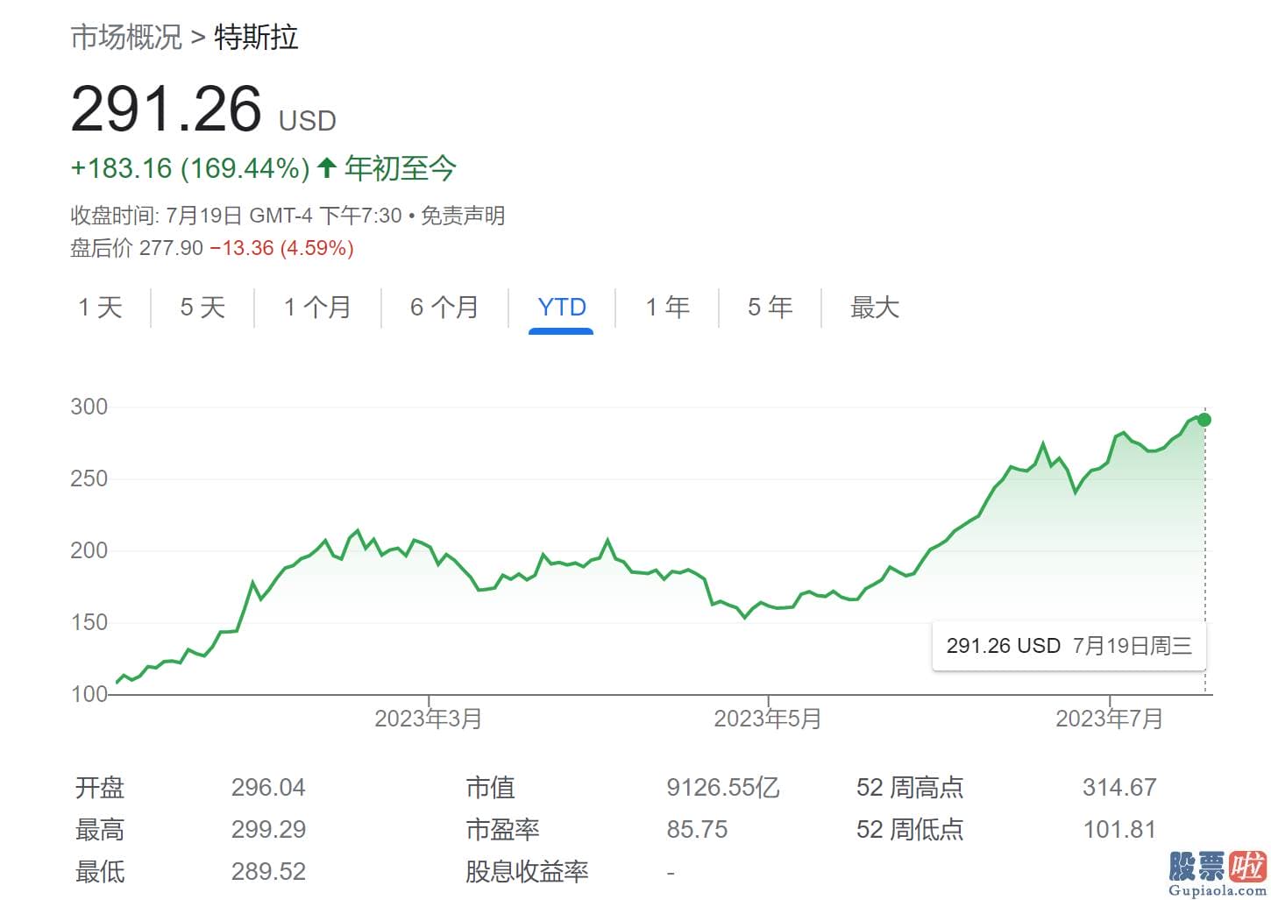1271x900 pixels.
Task: Click the 市盈率 value 85.75
Action: click(x=697, y=830)
